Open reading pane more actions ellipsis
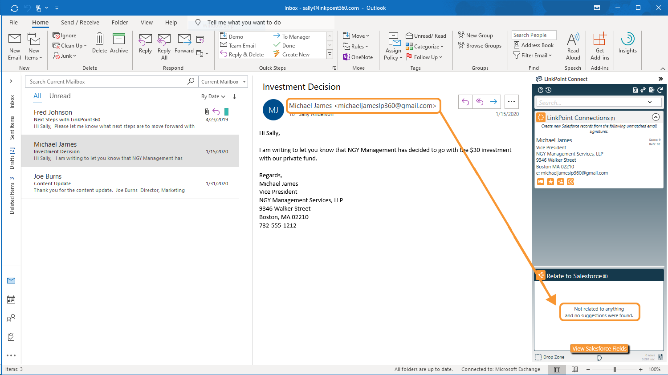The height and width of the screenshot is (375, 668). coord(511,102)
